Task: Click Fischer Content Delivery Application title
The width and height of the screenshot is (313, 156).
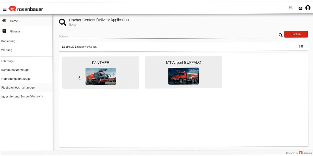Action: pyautogui.click(x=99, y=20)
